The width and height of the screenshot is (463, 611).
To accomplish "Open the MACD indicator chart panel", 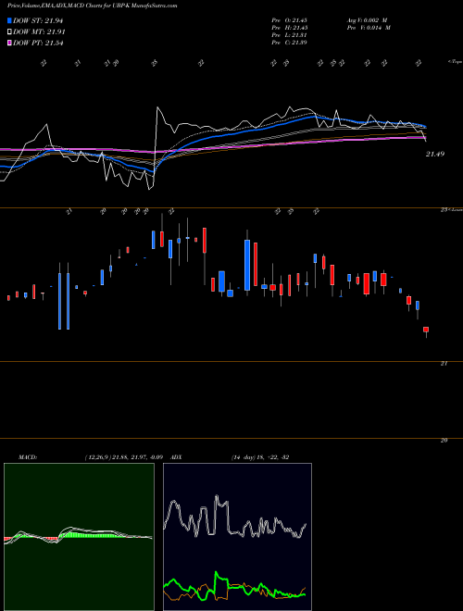I will tap(79, 537).
